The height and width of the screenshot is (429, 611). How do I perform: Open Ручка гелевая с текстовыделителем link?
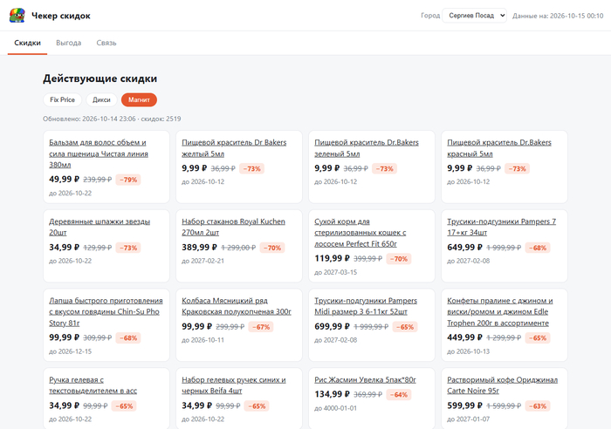[93, 385]
